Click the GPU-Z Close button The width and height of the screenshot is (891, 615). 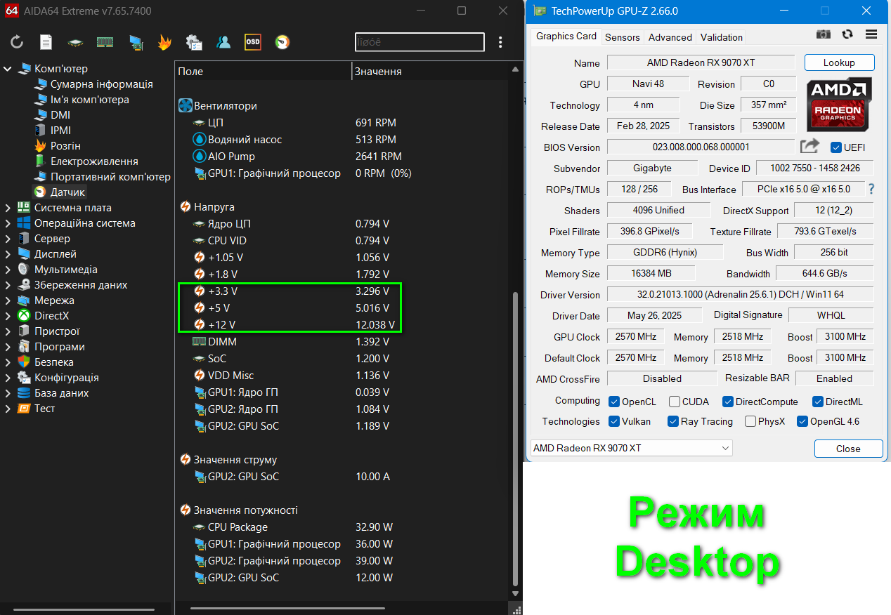point(848,449)
